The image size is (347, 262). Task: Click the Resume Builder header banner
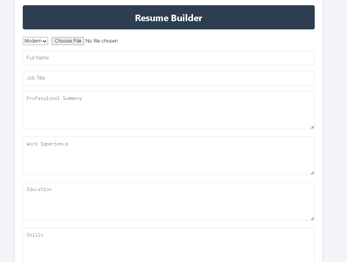pos(168,17)
